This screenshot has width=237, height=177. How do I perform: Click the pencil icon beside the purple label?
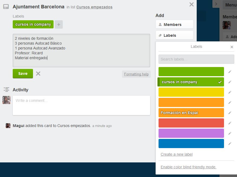click(x=230, y=133)
